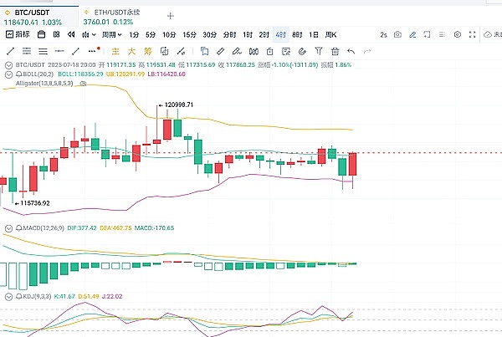The height and width of the screenshot is (337, 502).
Task: Collapse the MACD(12,26,9) indicator panel
Action: click(8, 227)
